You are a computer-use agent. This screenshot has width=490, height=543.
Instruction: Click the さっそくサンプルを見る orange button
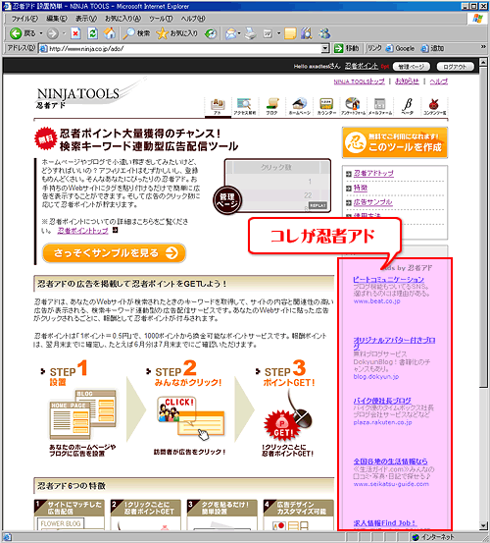click(x=114, y=252)
